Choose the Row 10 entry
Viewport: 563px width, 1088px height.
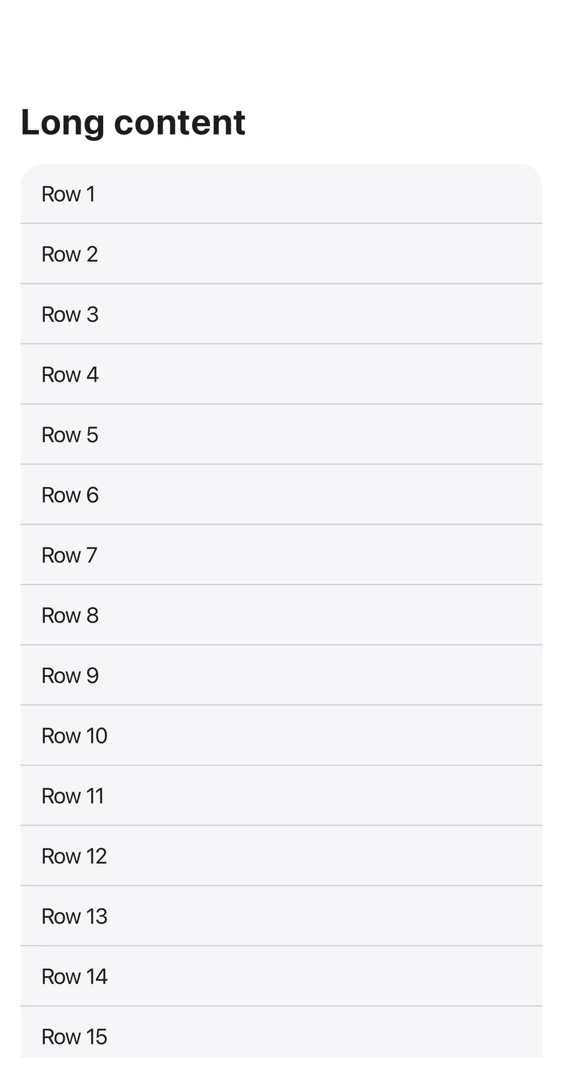(x=281, y=736)
